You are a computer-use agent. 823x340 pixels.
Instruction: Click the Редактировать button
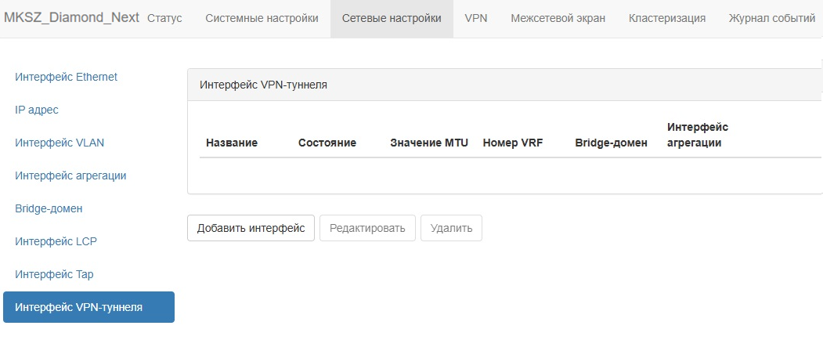367,228
